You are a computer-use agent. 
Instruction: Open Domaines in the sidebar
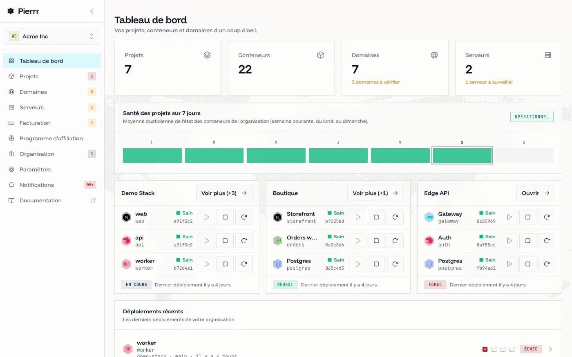coord(52,92)
